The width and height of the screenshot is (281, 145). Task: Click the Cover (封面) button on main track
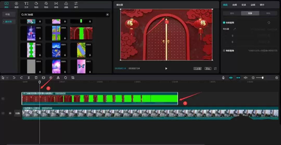click(17, 113)
